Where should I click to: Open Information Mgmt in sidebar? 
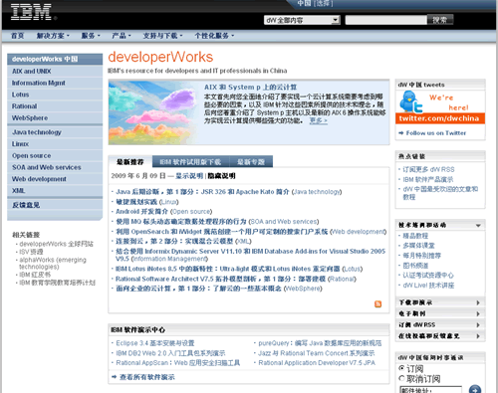pos(55,83)
